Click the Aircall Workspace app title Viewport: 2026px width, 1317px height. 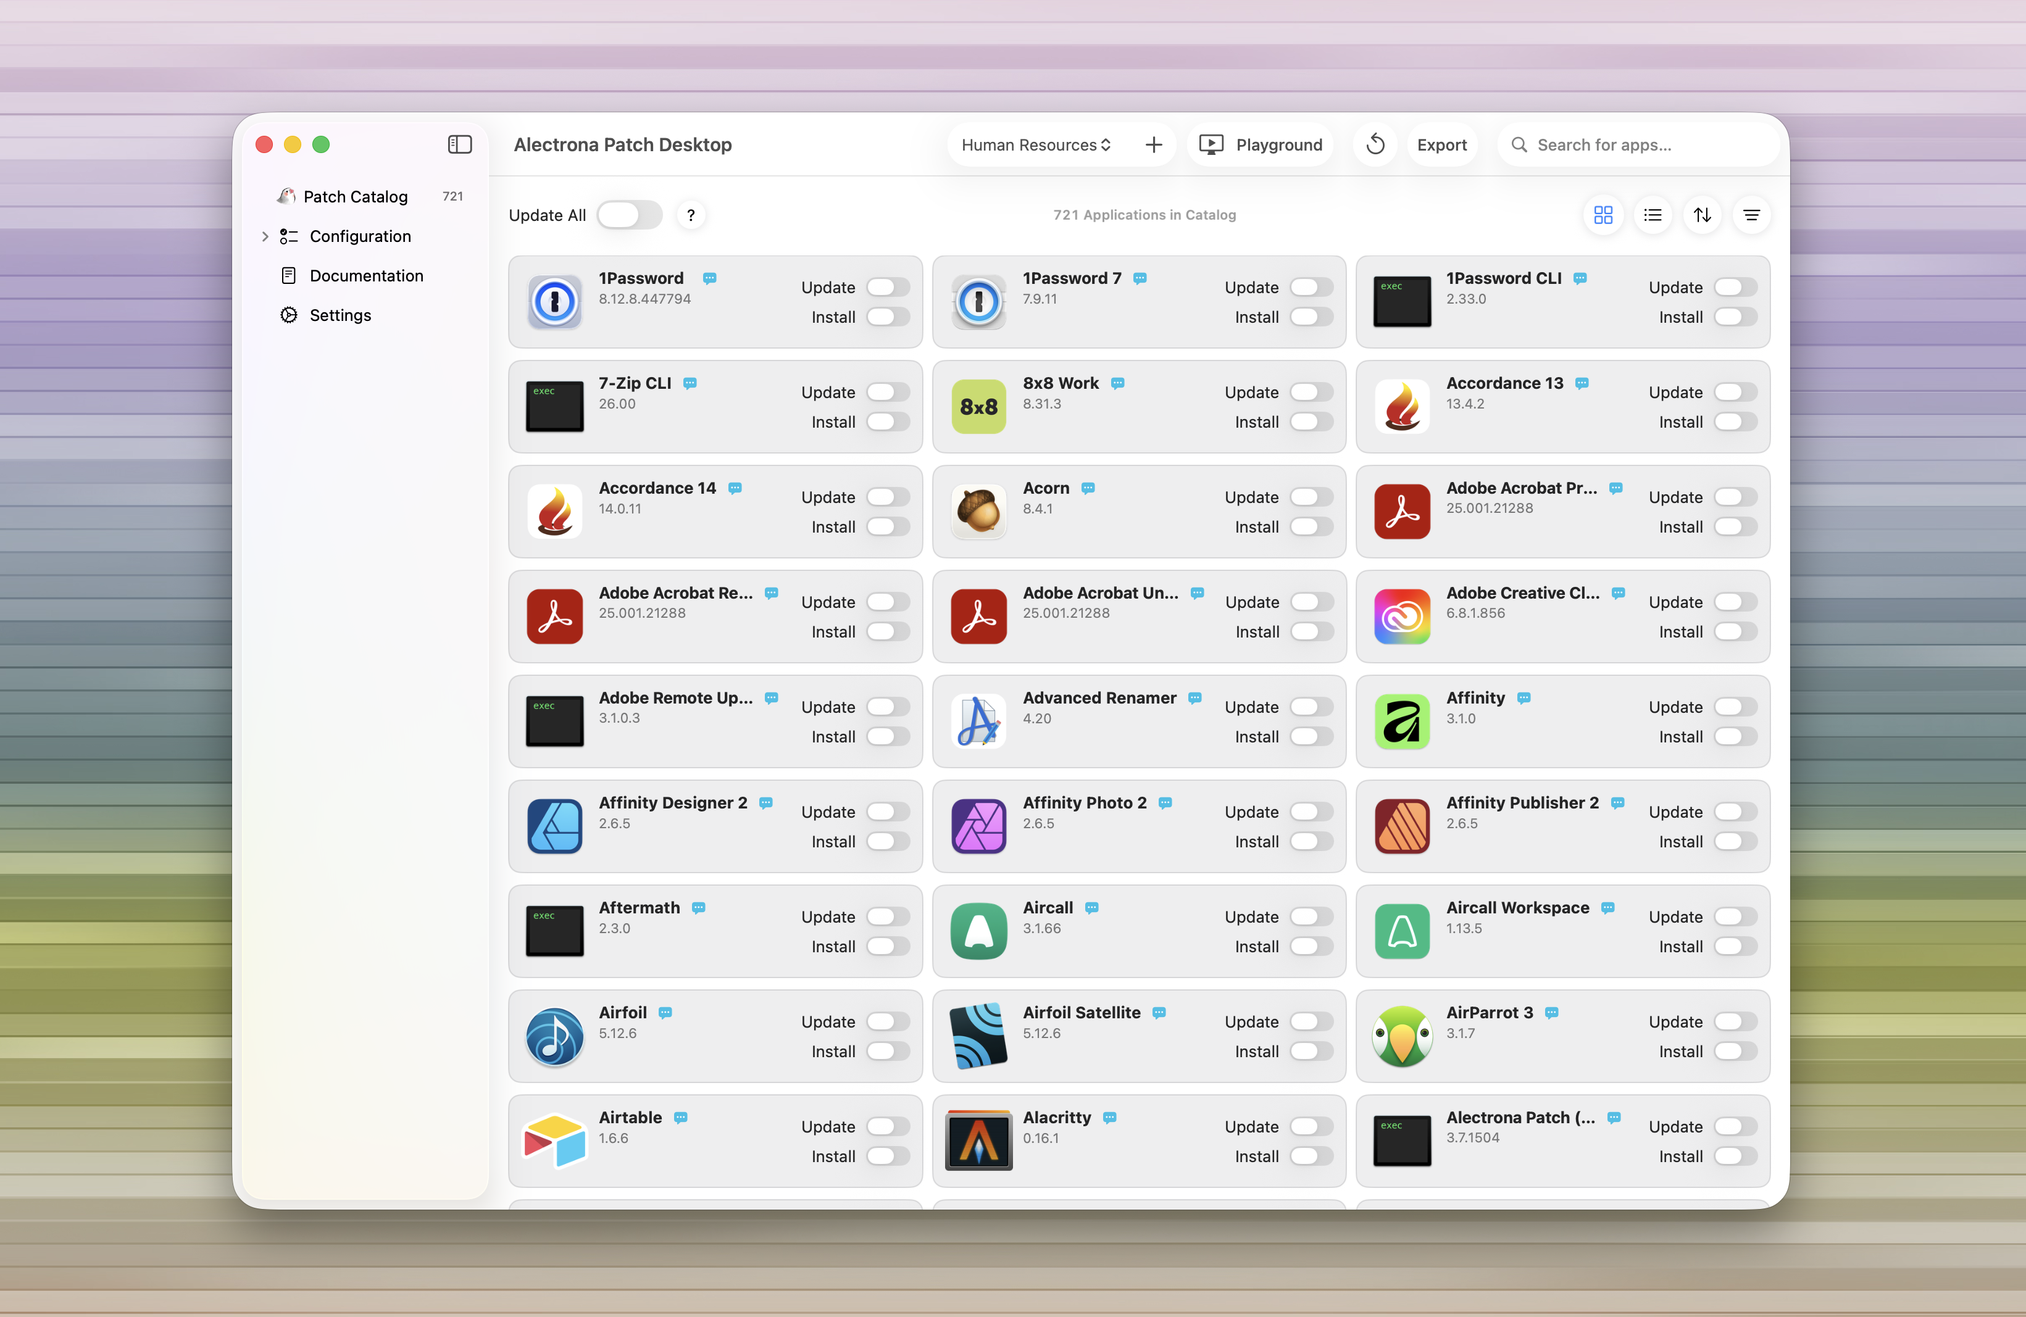(1517, 908)
